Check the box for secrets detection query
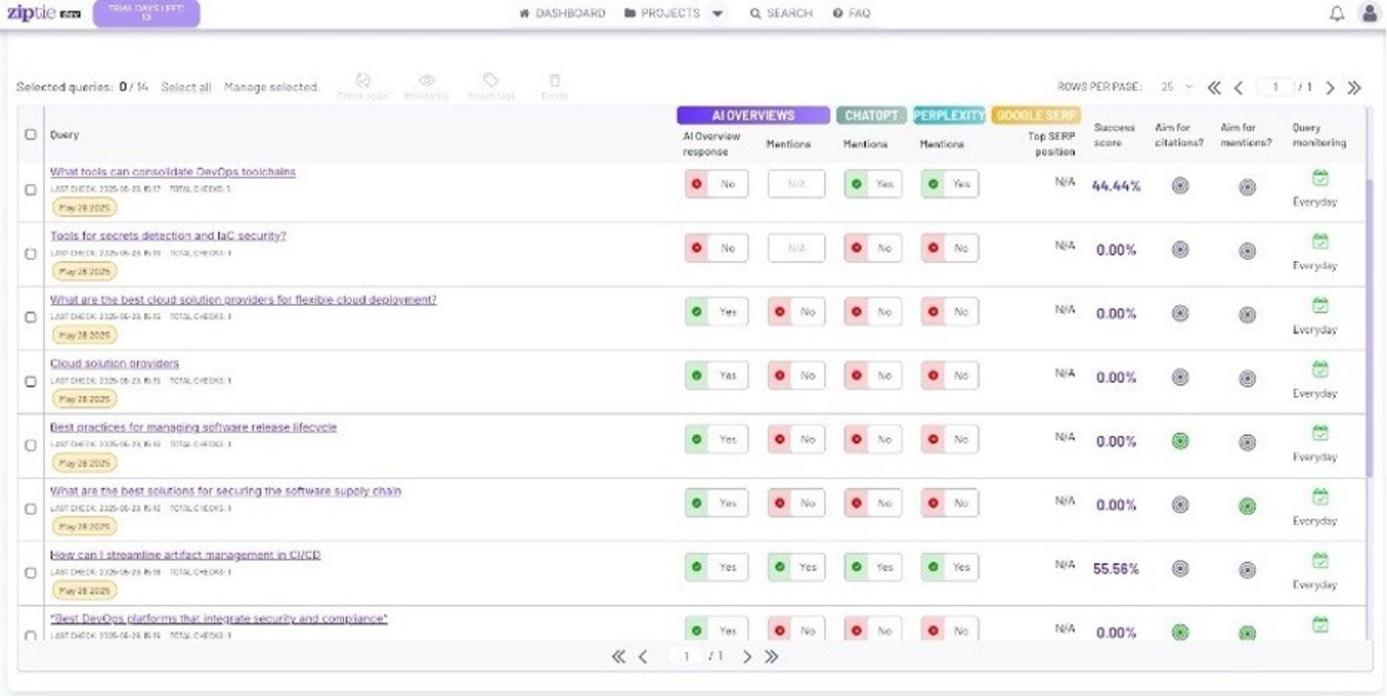This screenshot has height=696, width=1387. coord(30,254)
